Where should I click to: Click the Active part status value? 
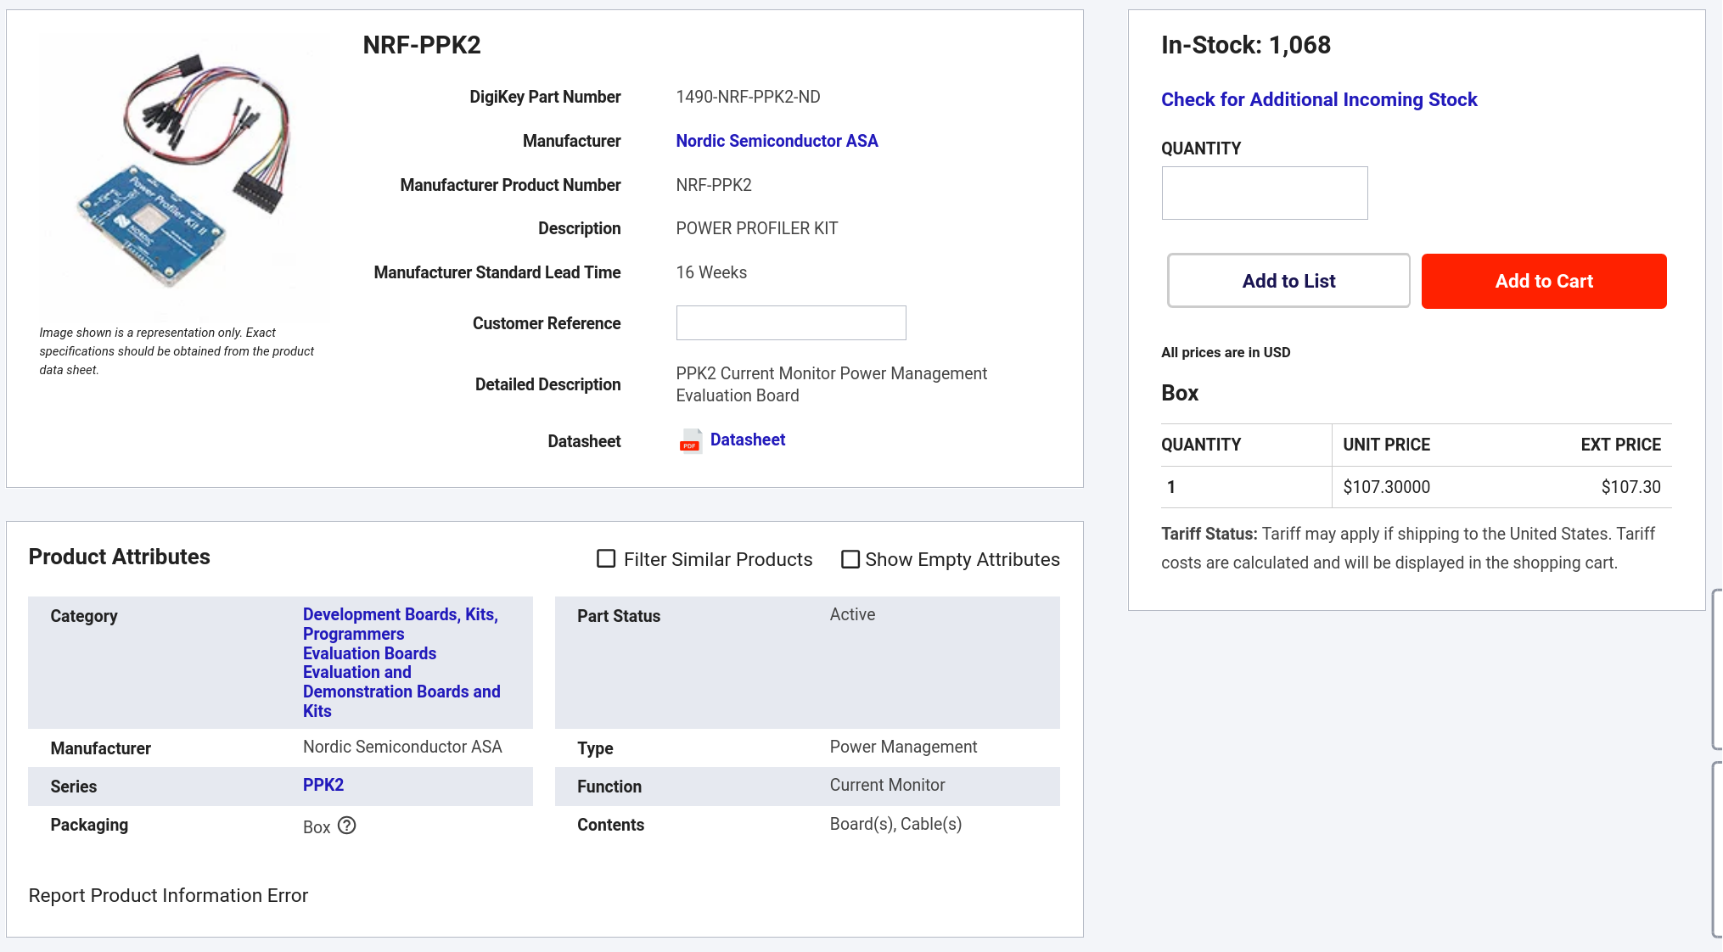point(852,614)
